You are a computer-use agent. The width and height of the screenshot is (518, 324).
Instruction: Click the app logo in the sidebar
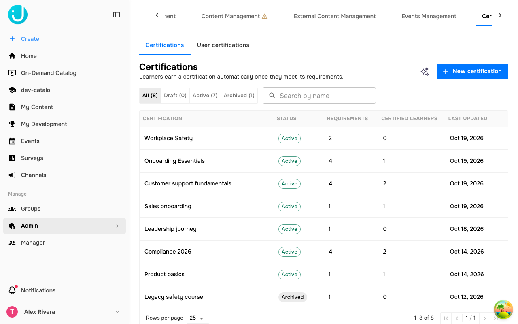(x=18, y=15)
